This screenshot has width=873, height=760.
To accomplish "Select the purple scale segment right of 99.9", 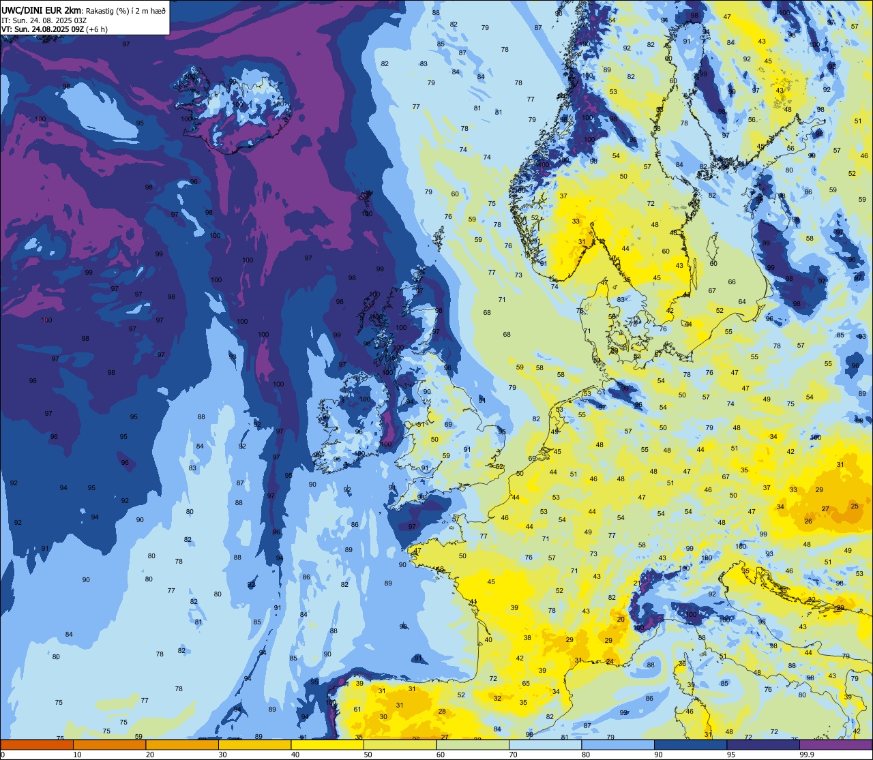I will (835, 744).
